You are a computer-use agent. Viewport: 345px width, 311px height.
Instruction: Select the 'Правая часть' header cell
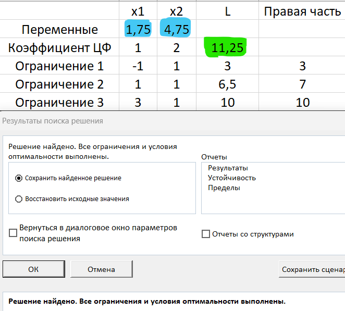pyautogui.click(x=302, y=11)
